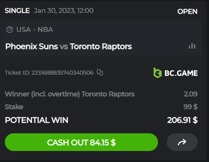Share the bet using arrow button
Viewport: 209px width, 162px height.
point(182,142)
